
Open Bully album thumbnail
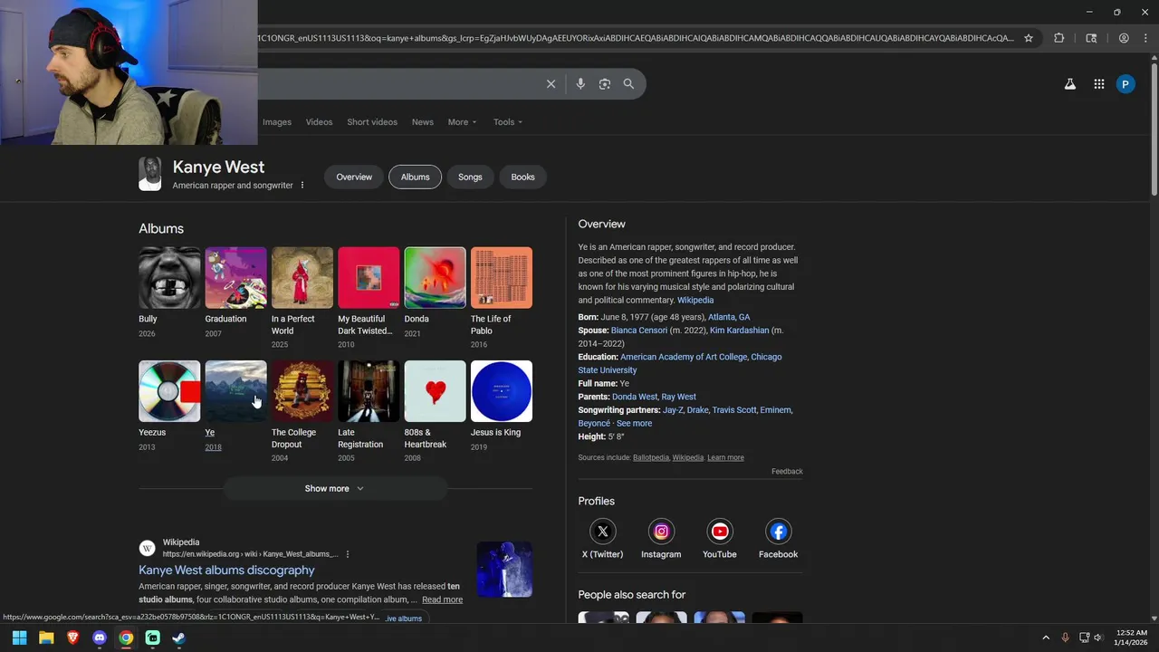click(x=169, y=278)
